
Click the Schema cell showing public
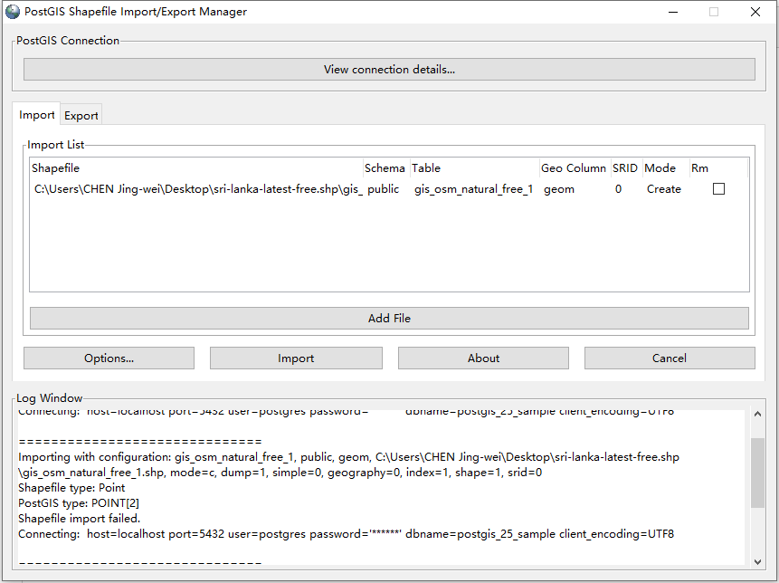point(385,188)
